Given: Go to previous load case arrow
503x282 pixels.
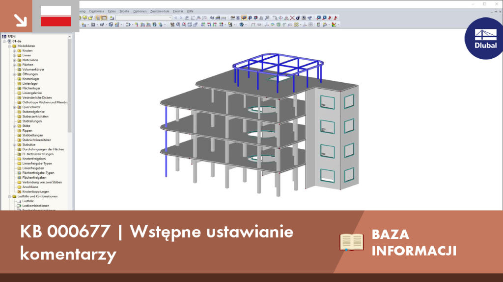Looking at the screenshot, I should (175, 18).
